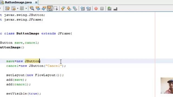This screenshot has width=173, height=97.
Task: Jump to Previous Bookmark
Action: pos(63,8)
